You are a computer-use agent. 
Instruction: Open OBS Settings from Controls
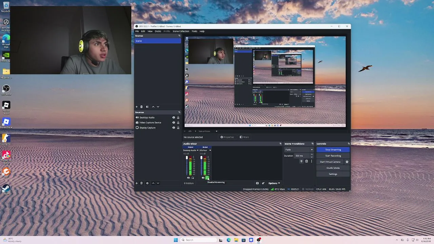333,174
